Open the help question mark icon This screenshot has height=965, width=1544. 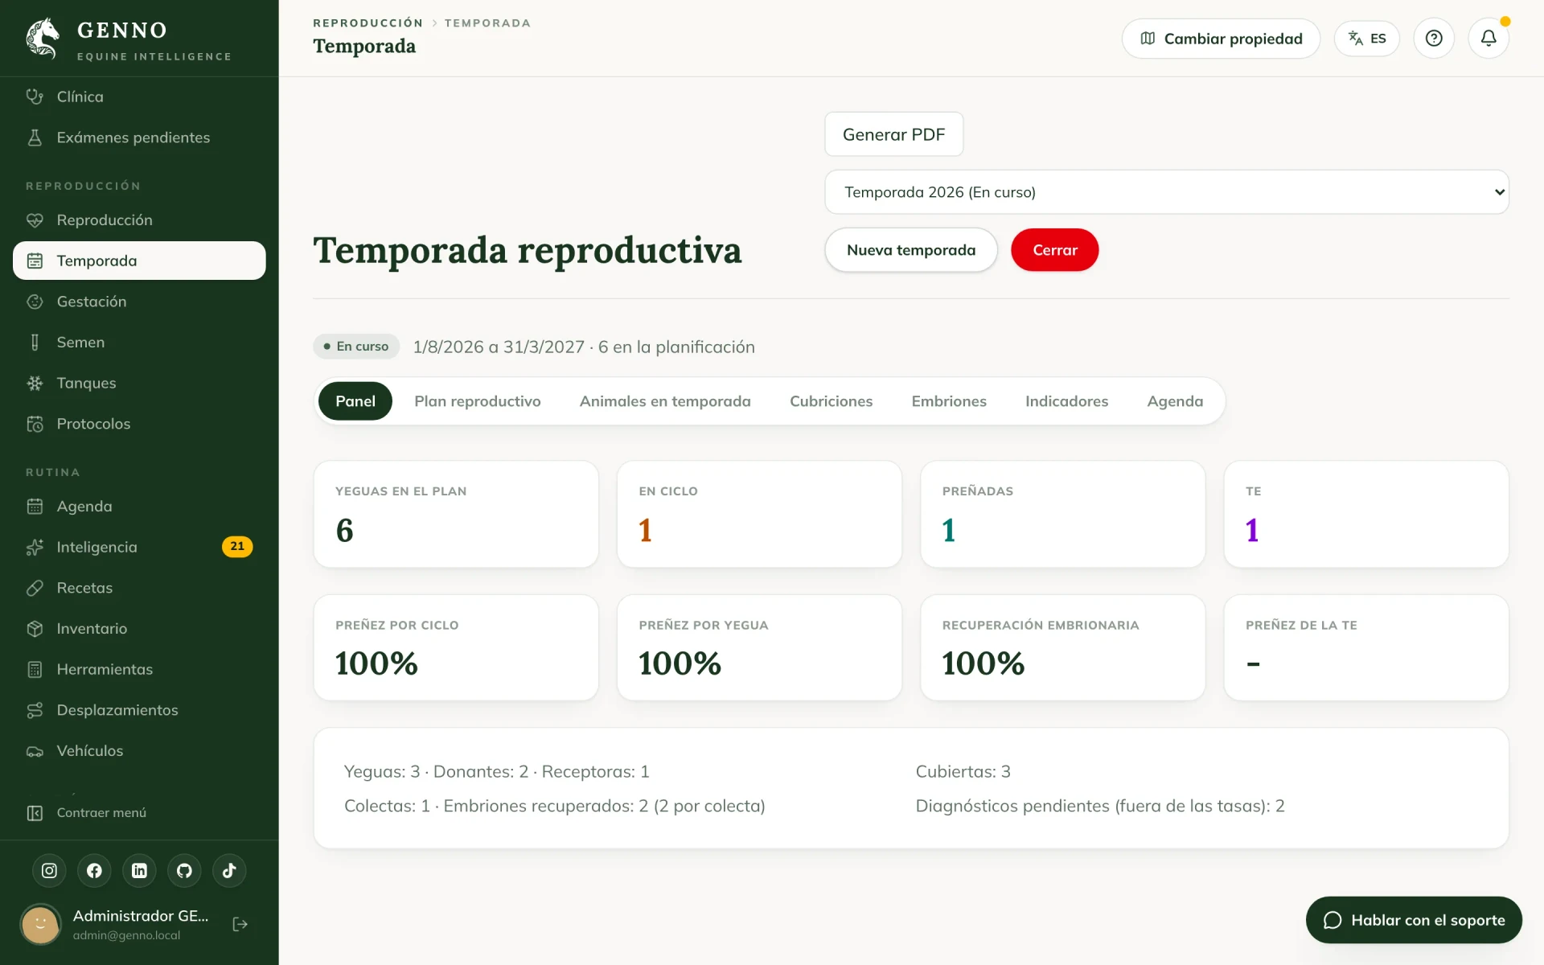click(x=1434, y=38)
